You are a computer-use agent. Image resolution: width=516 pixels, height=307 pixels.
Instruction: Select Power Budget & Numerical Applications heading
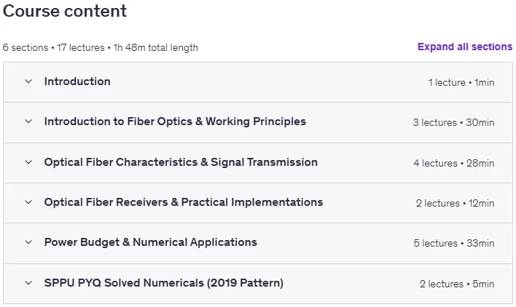(151, 242)
